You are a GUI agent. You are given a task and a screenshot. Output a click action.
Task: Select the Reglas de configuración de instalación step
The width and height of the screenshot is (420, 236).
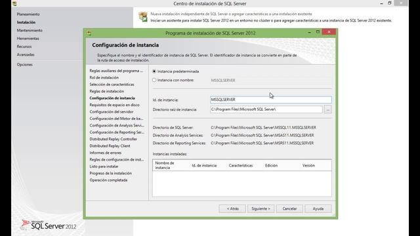click(x=117, y=159)
